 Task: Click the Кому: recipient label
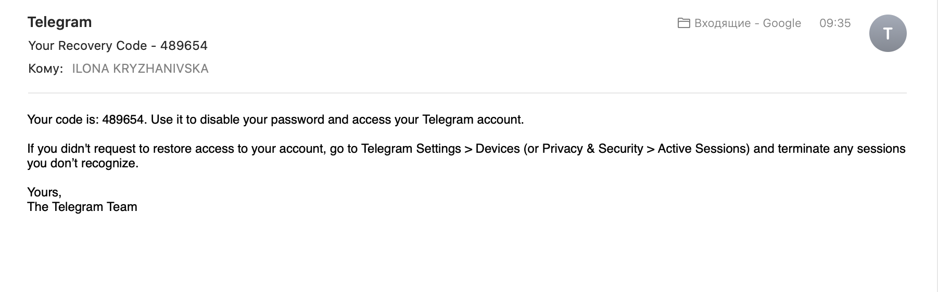click(46, 69)
